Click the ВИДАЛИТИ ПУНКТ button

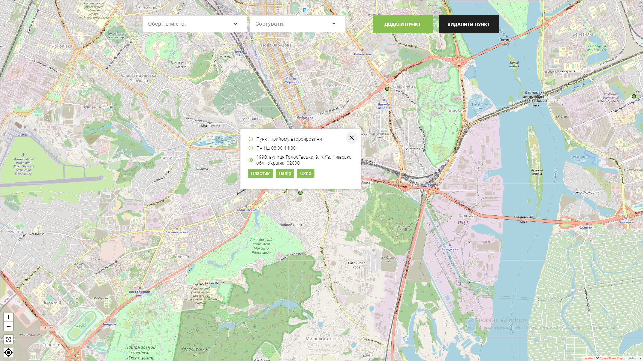[469, 24]
